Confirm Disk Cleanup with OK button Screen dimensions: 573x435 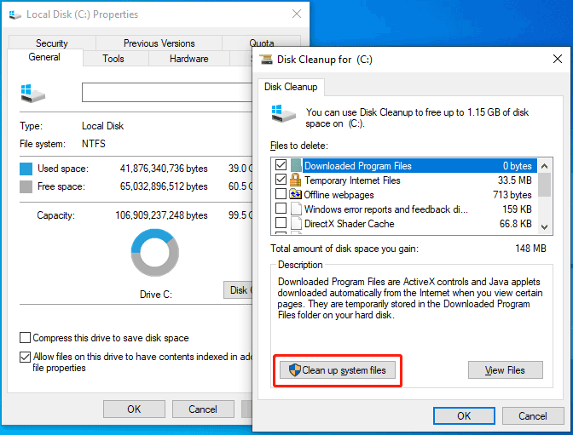click(464, 416)
